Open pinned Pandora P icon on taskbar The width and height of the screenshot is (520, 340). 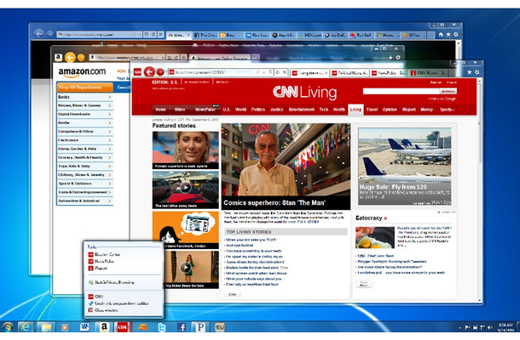(200, 327)
